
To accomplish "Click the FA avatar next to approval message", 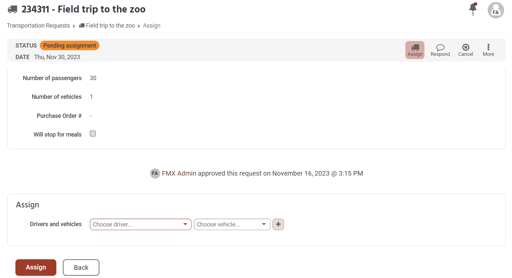I will point(155,173).
